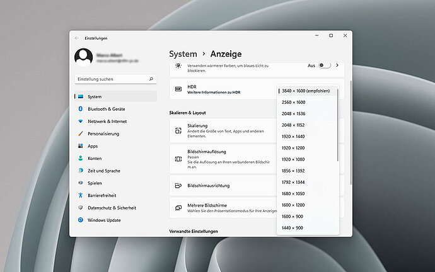Open Personalisierung settings
Screen dimensions: 435x272
pos(115,133)
